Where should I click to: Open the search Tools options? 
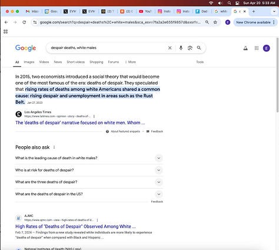point(200,62)
